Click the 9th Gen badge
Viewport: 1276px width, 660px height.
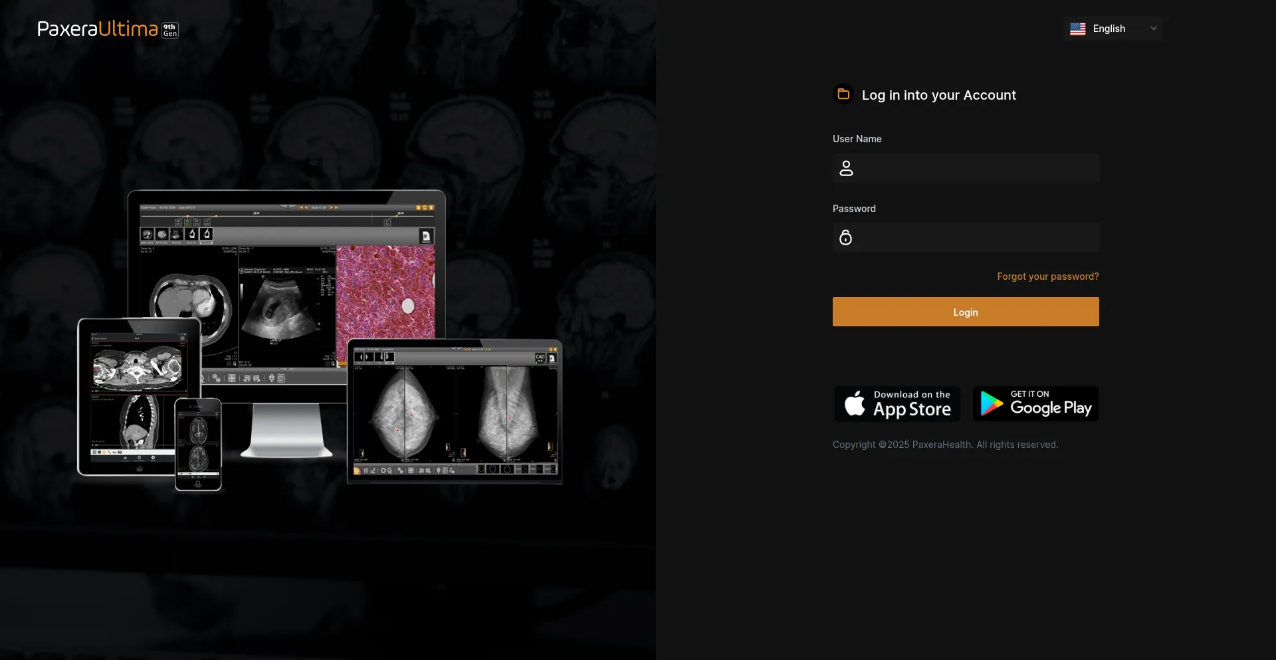(x=170, y=30)
